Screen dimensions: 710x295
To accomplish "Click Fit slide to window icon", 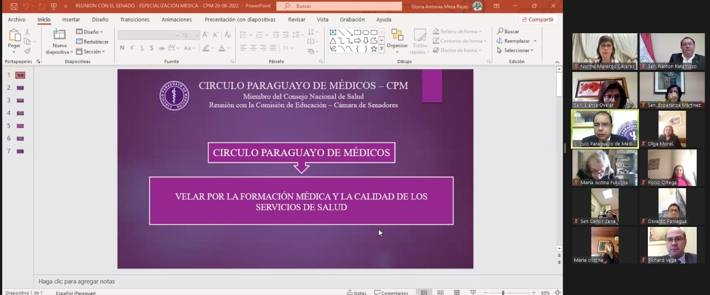I will 557,292.
